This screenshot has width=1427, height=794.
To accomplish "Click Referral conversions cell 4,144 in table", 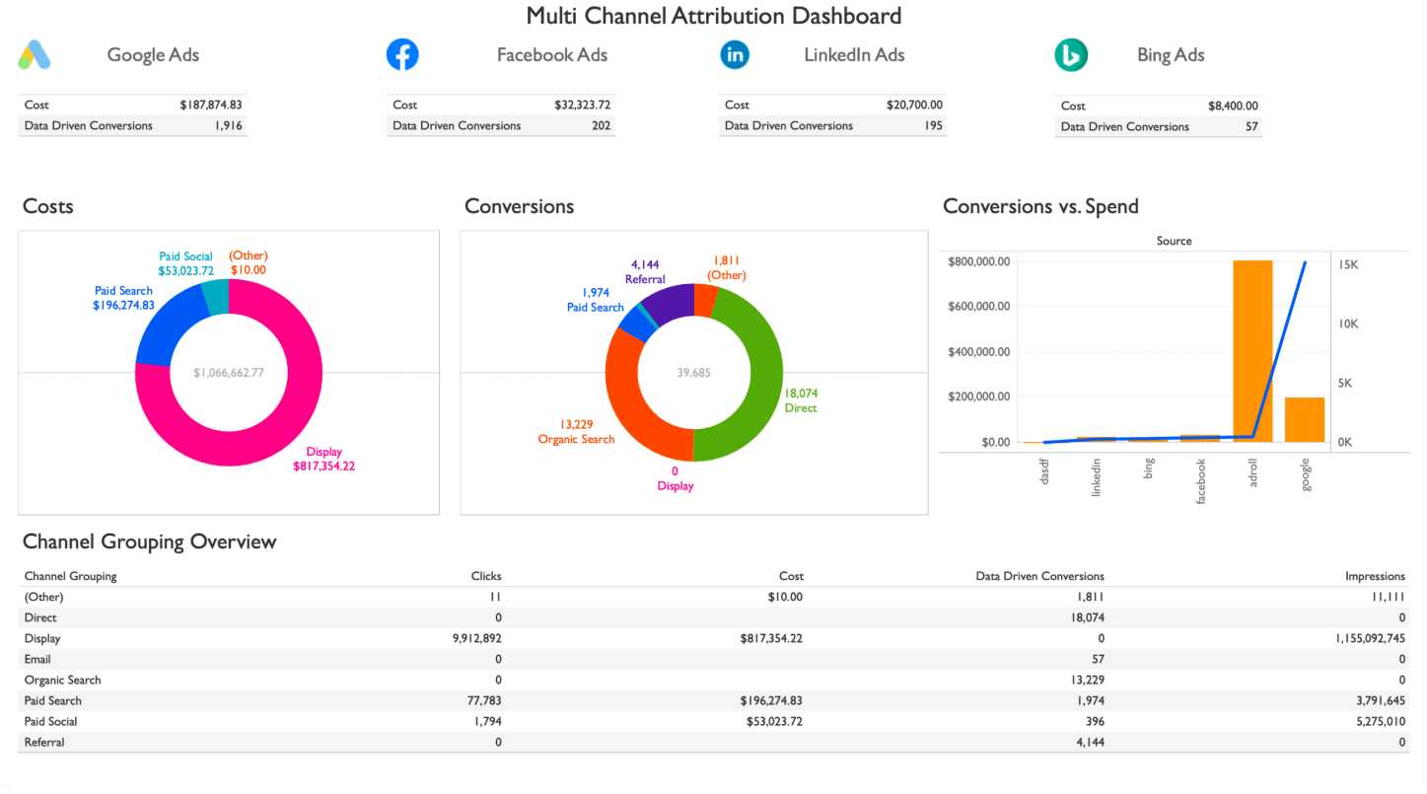I will coord(1090,742).
